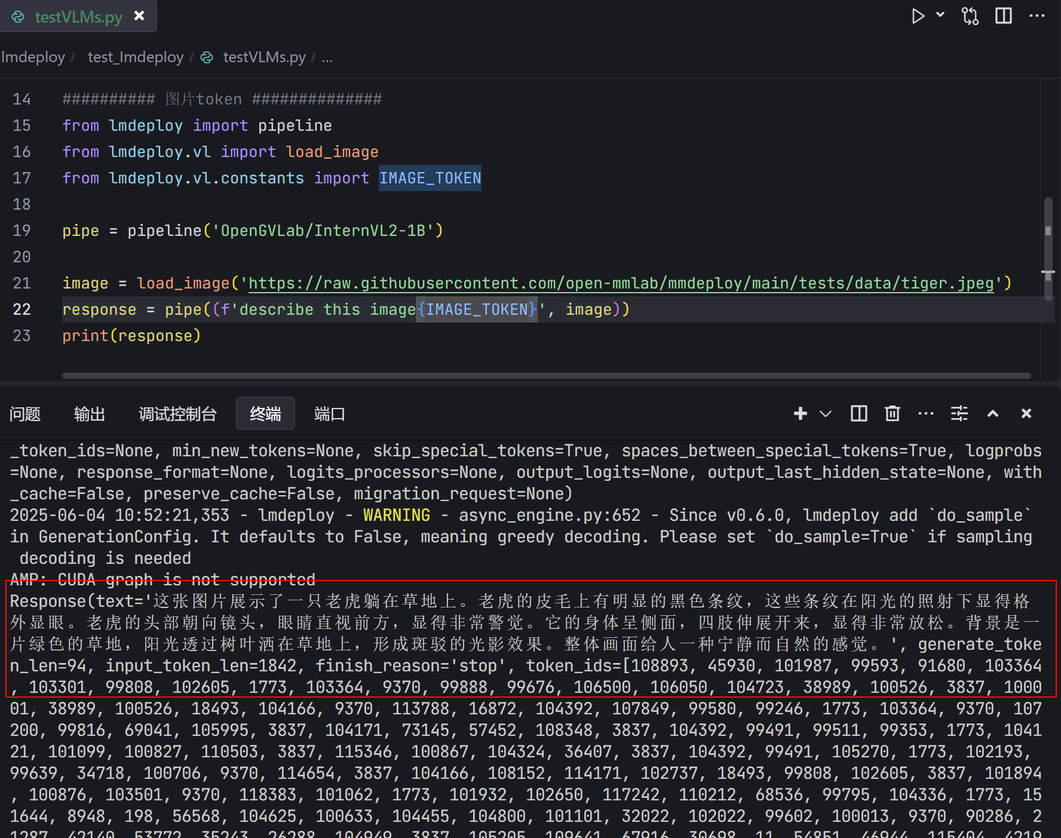Open editor More Actions menu

[1037, 16]
